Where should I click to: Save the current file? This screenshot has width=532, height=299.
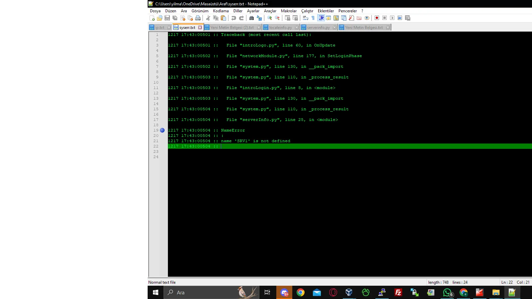pyautogui.click(x=167, y=18)
